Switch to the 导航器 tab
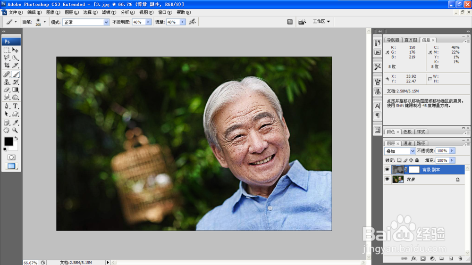Viewport: 472px width, 265px height. click(393, 40)
